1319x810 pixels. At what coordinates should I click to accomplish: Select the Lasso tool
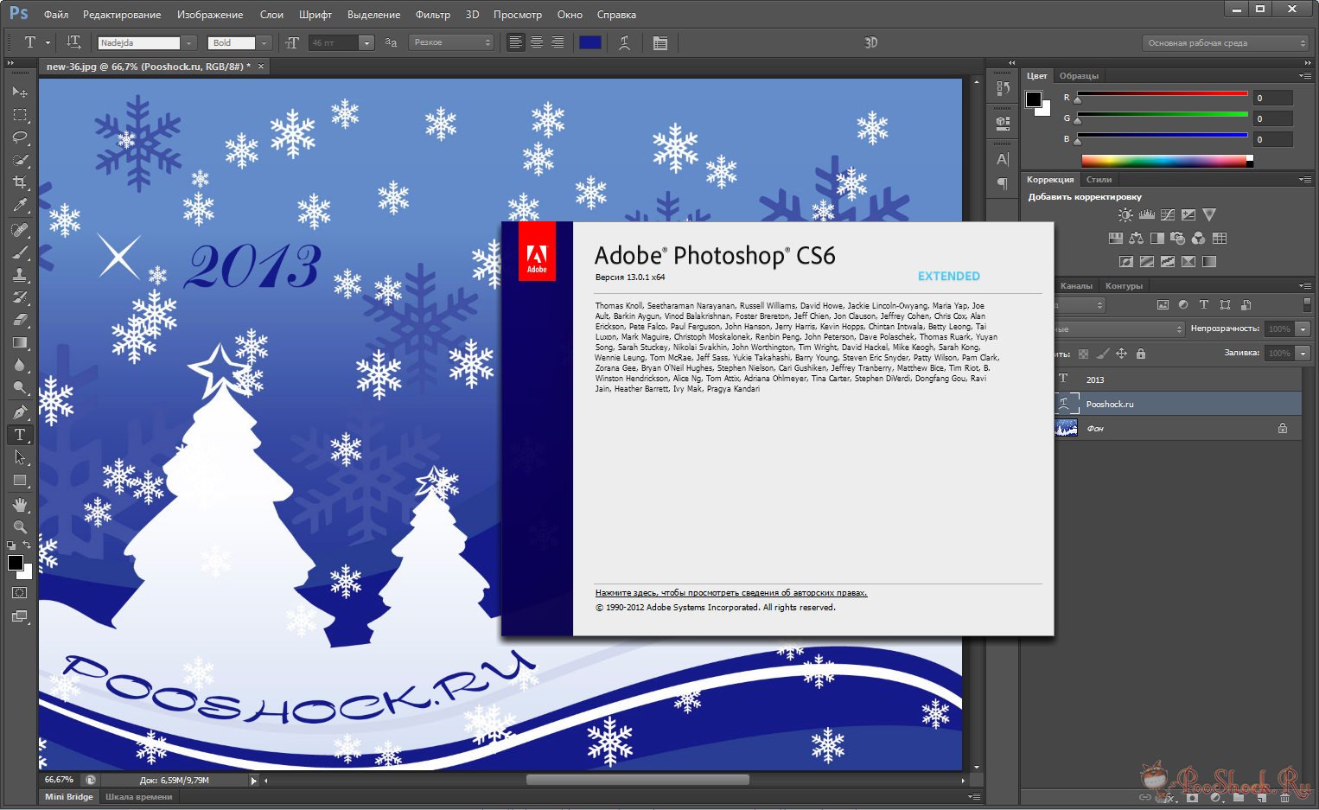coord(19,137)
